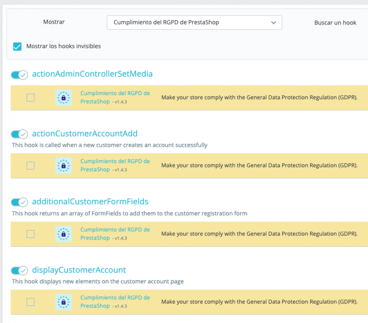Image resolution: width=368 pixels, height=323 pixels.
Task: Open the Mostrar module dropdown
Action: (194, 22)
